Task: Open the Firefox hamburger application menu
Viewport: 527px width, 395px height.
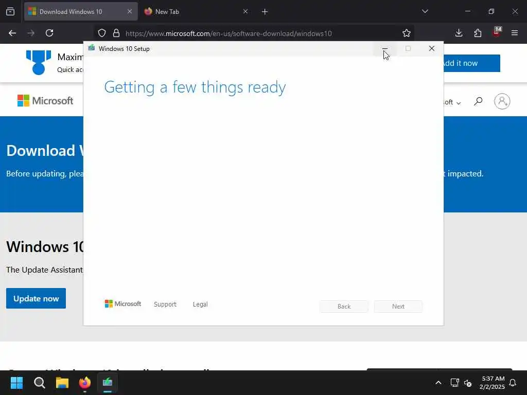Action: point(515,33)
